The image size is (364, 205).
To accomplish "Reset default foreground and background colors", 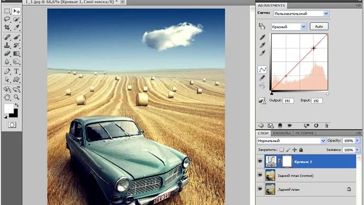I will (5, 116).
